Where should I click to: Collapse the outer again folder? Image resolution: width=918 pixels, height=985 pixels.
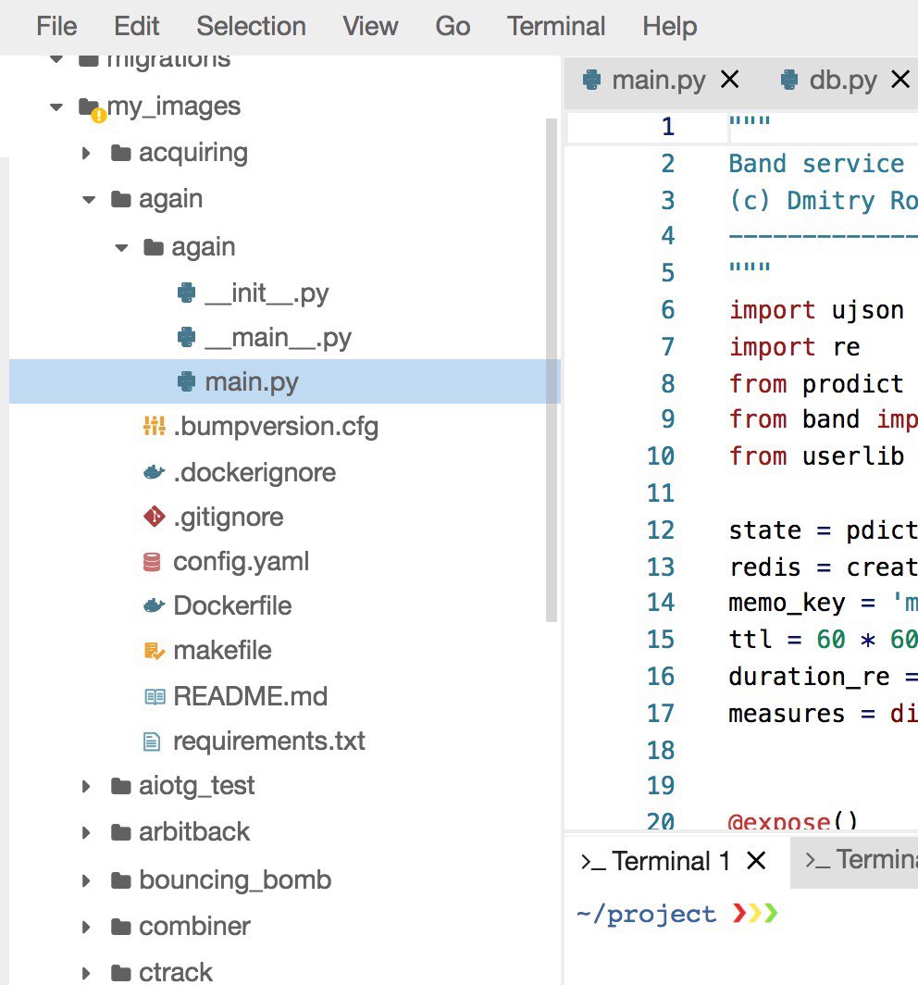pos(89,200)
